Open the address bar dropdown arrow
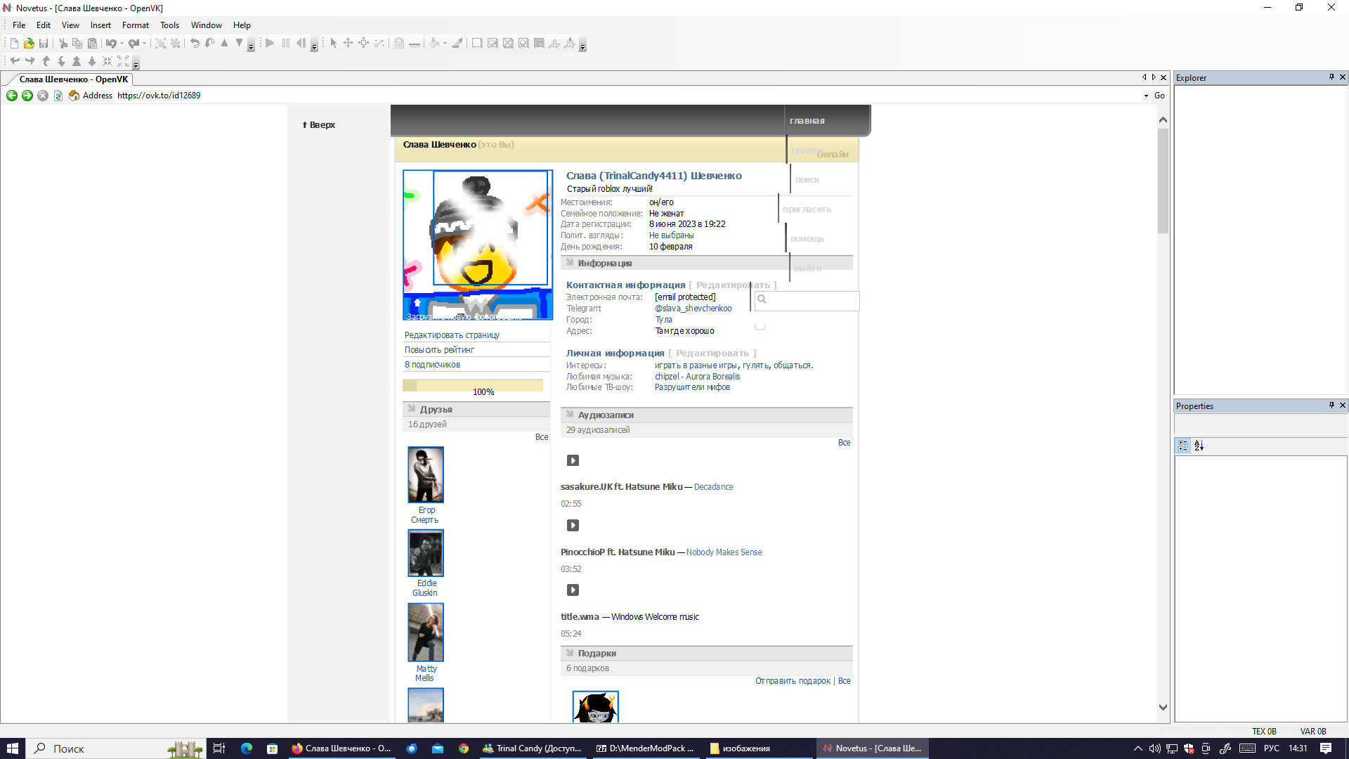This screenshot has height=759, width=1349. click(1146, 96)
